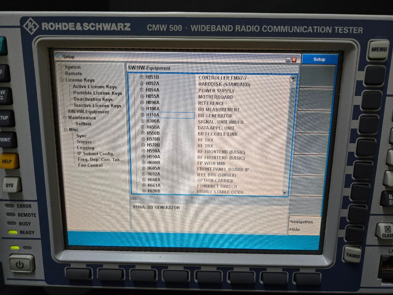Image resolution: width=393 pixels, height=295 pixels.
Task: Click the FRONT PANEL BOARD IP description
Action: click(223, 169)
